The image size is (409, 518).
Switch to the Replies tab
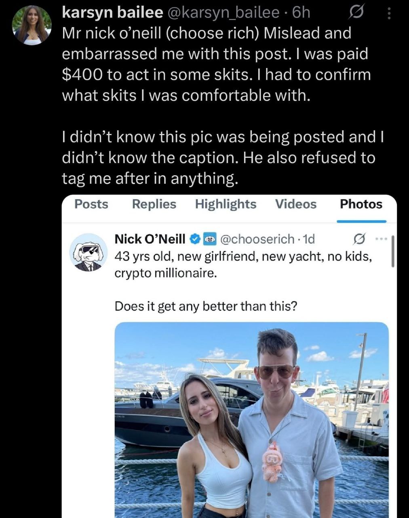coord(154,204)
